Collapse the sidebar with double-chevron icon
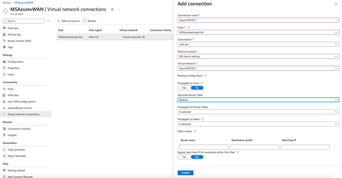 [x=48, y=21]
